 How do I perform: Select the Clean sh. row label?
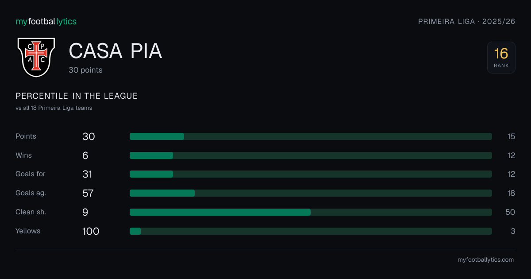(31, 212)
